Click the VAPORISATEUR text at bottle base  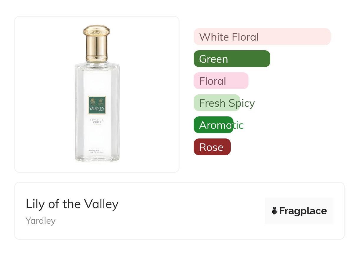pyautogui.click(x=97, y=152)
